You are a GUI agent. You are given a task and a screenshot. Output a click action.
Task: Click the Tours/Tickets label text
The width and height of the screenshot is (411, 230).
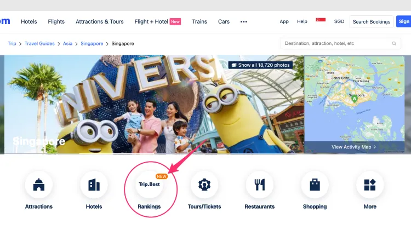click(204, 206)
